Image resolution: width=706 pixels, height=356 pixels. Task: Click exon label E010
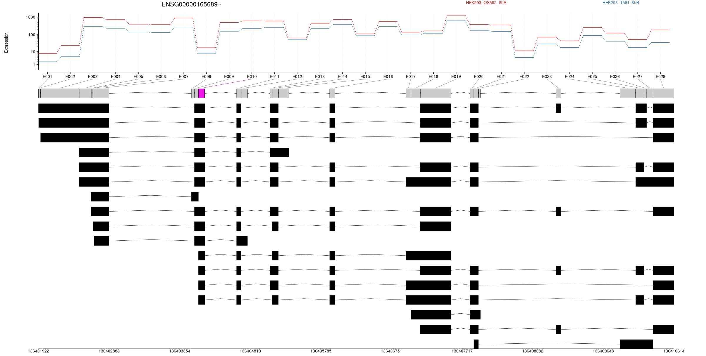pyautogui.click(x=252, y=76)
